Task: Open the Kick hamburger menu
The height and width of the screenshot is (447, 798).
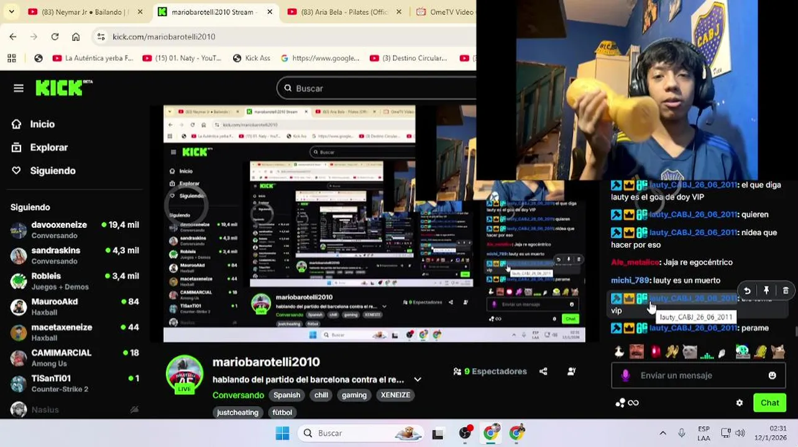Action: tap(19, 88)
